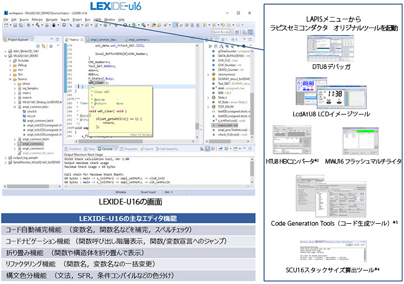
Task: Select smpl_common.c in Project Explorer
Action: pos(30,144)
